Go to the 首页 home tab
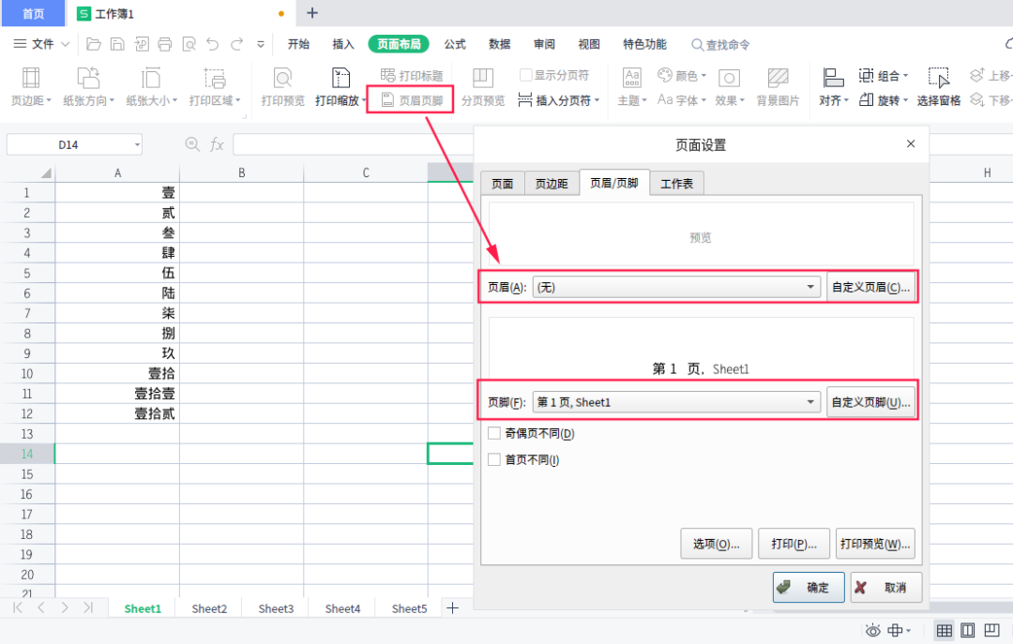Image resolution: width=1013 pixels, height=644 pixels. pos(33,13)
